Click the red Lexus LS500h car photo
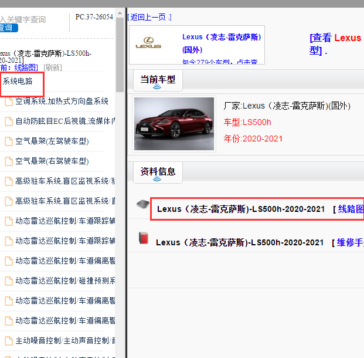The height and width of the screenshot is (358, 364). 174,124
